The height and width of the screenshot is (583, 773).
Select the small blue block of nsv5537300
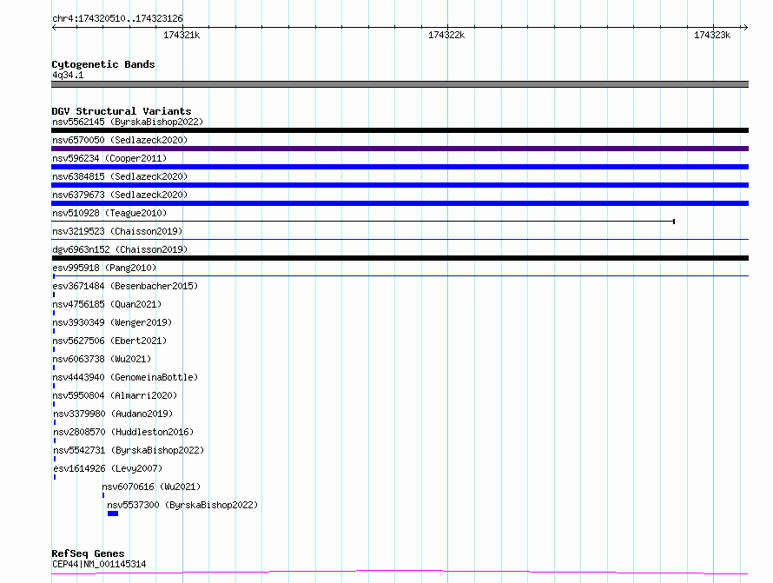point(113,513)
